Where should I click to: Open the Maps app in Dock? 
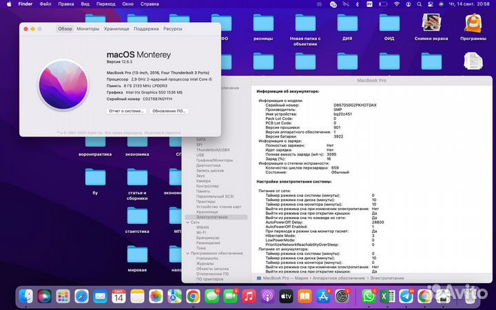click(174, 296)
